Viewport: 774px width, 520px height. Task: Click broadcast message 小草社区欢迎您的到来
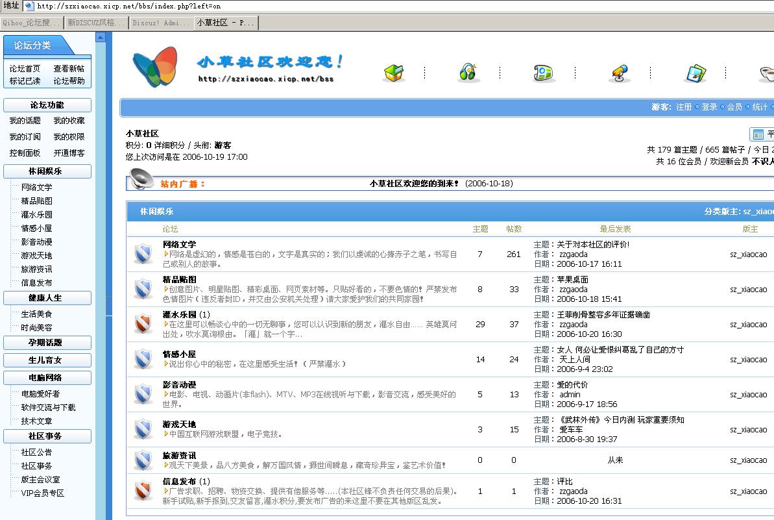[414, 184]
